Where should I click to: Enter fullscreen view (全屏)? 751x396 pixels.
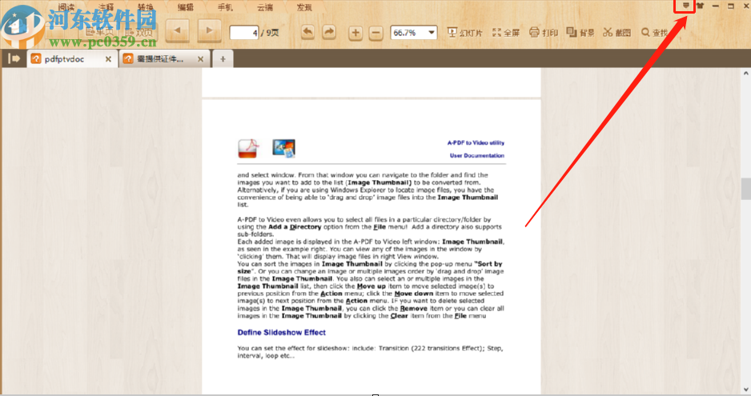pos(506,33)
